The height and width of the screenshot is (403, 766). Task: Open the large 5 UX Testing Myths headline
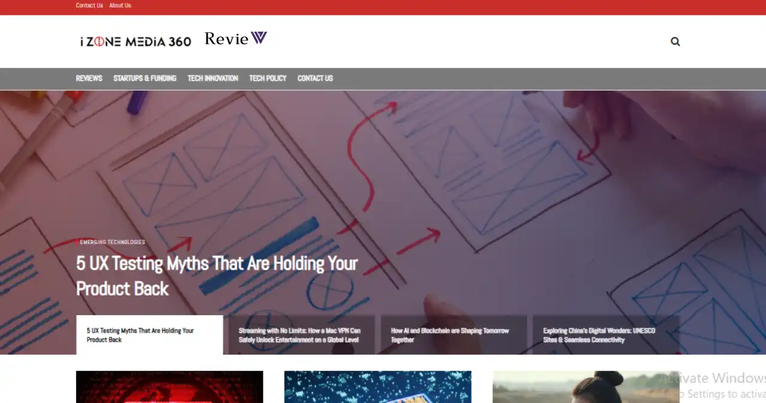217,276
